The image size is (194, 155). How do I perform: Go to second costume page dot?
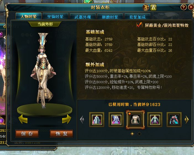(139, 134)
